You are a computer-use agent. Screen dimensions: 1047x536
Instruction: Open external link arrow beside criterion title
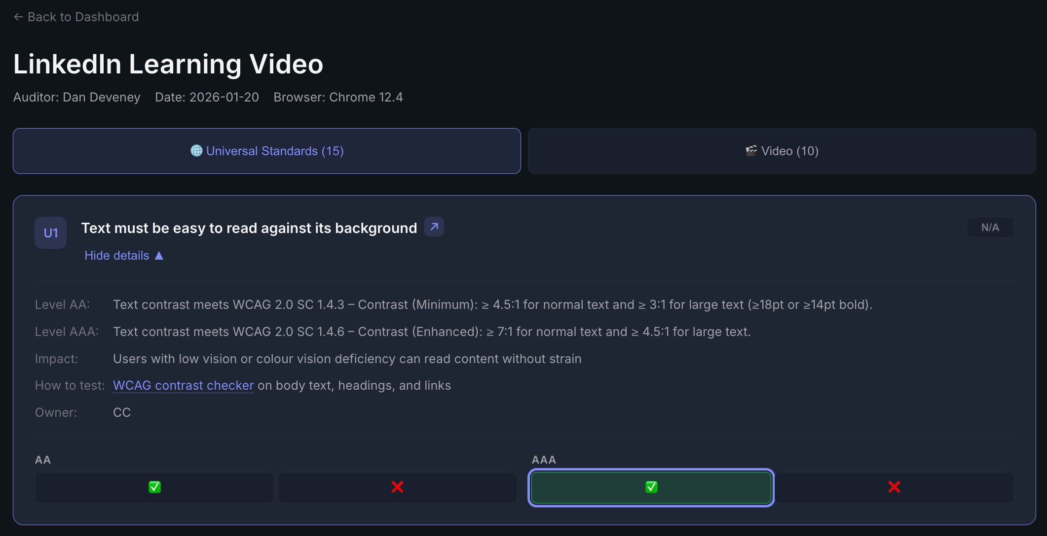(434, 227)
